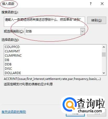The image size is (108, 119).
Task: Click the question mark help icon
Action: click(x=91, y=4)
